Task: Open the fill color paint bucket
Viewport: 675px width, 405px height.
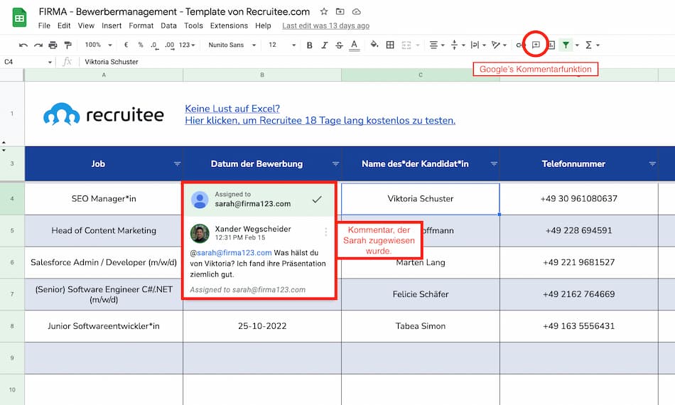Action: coord(374,45)
